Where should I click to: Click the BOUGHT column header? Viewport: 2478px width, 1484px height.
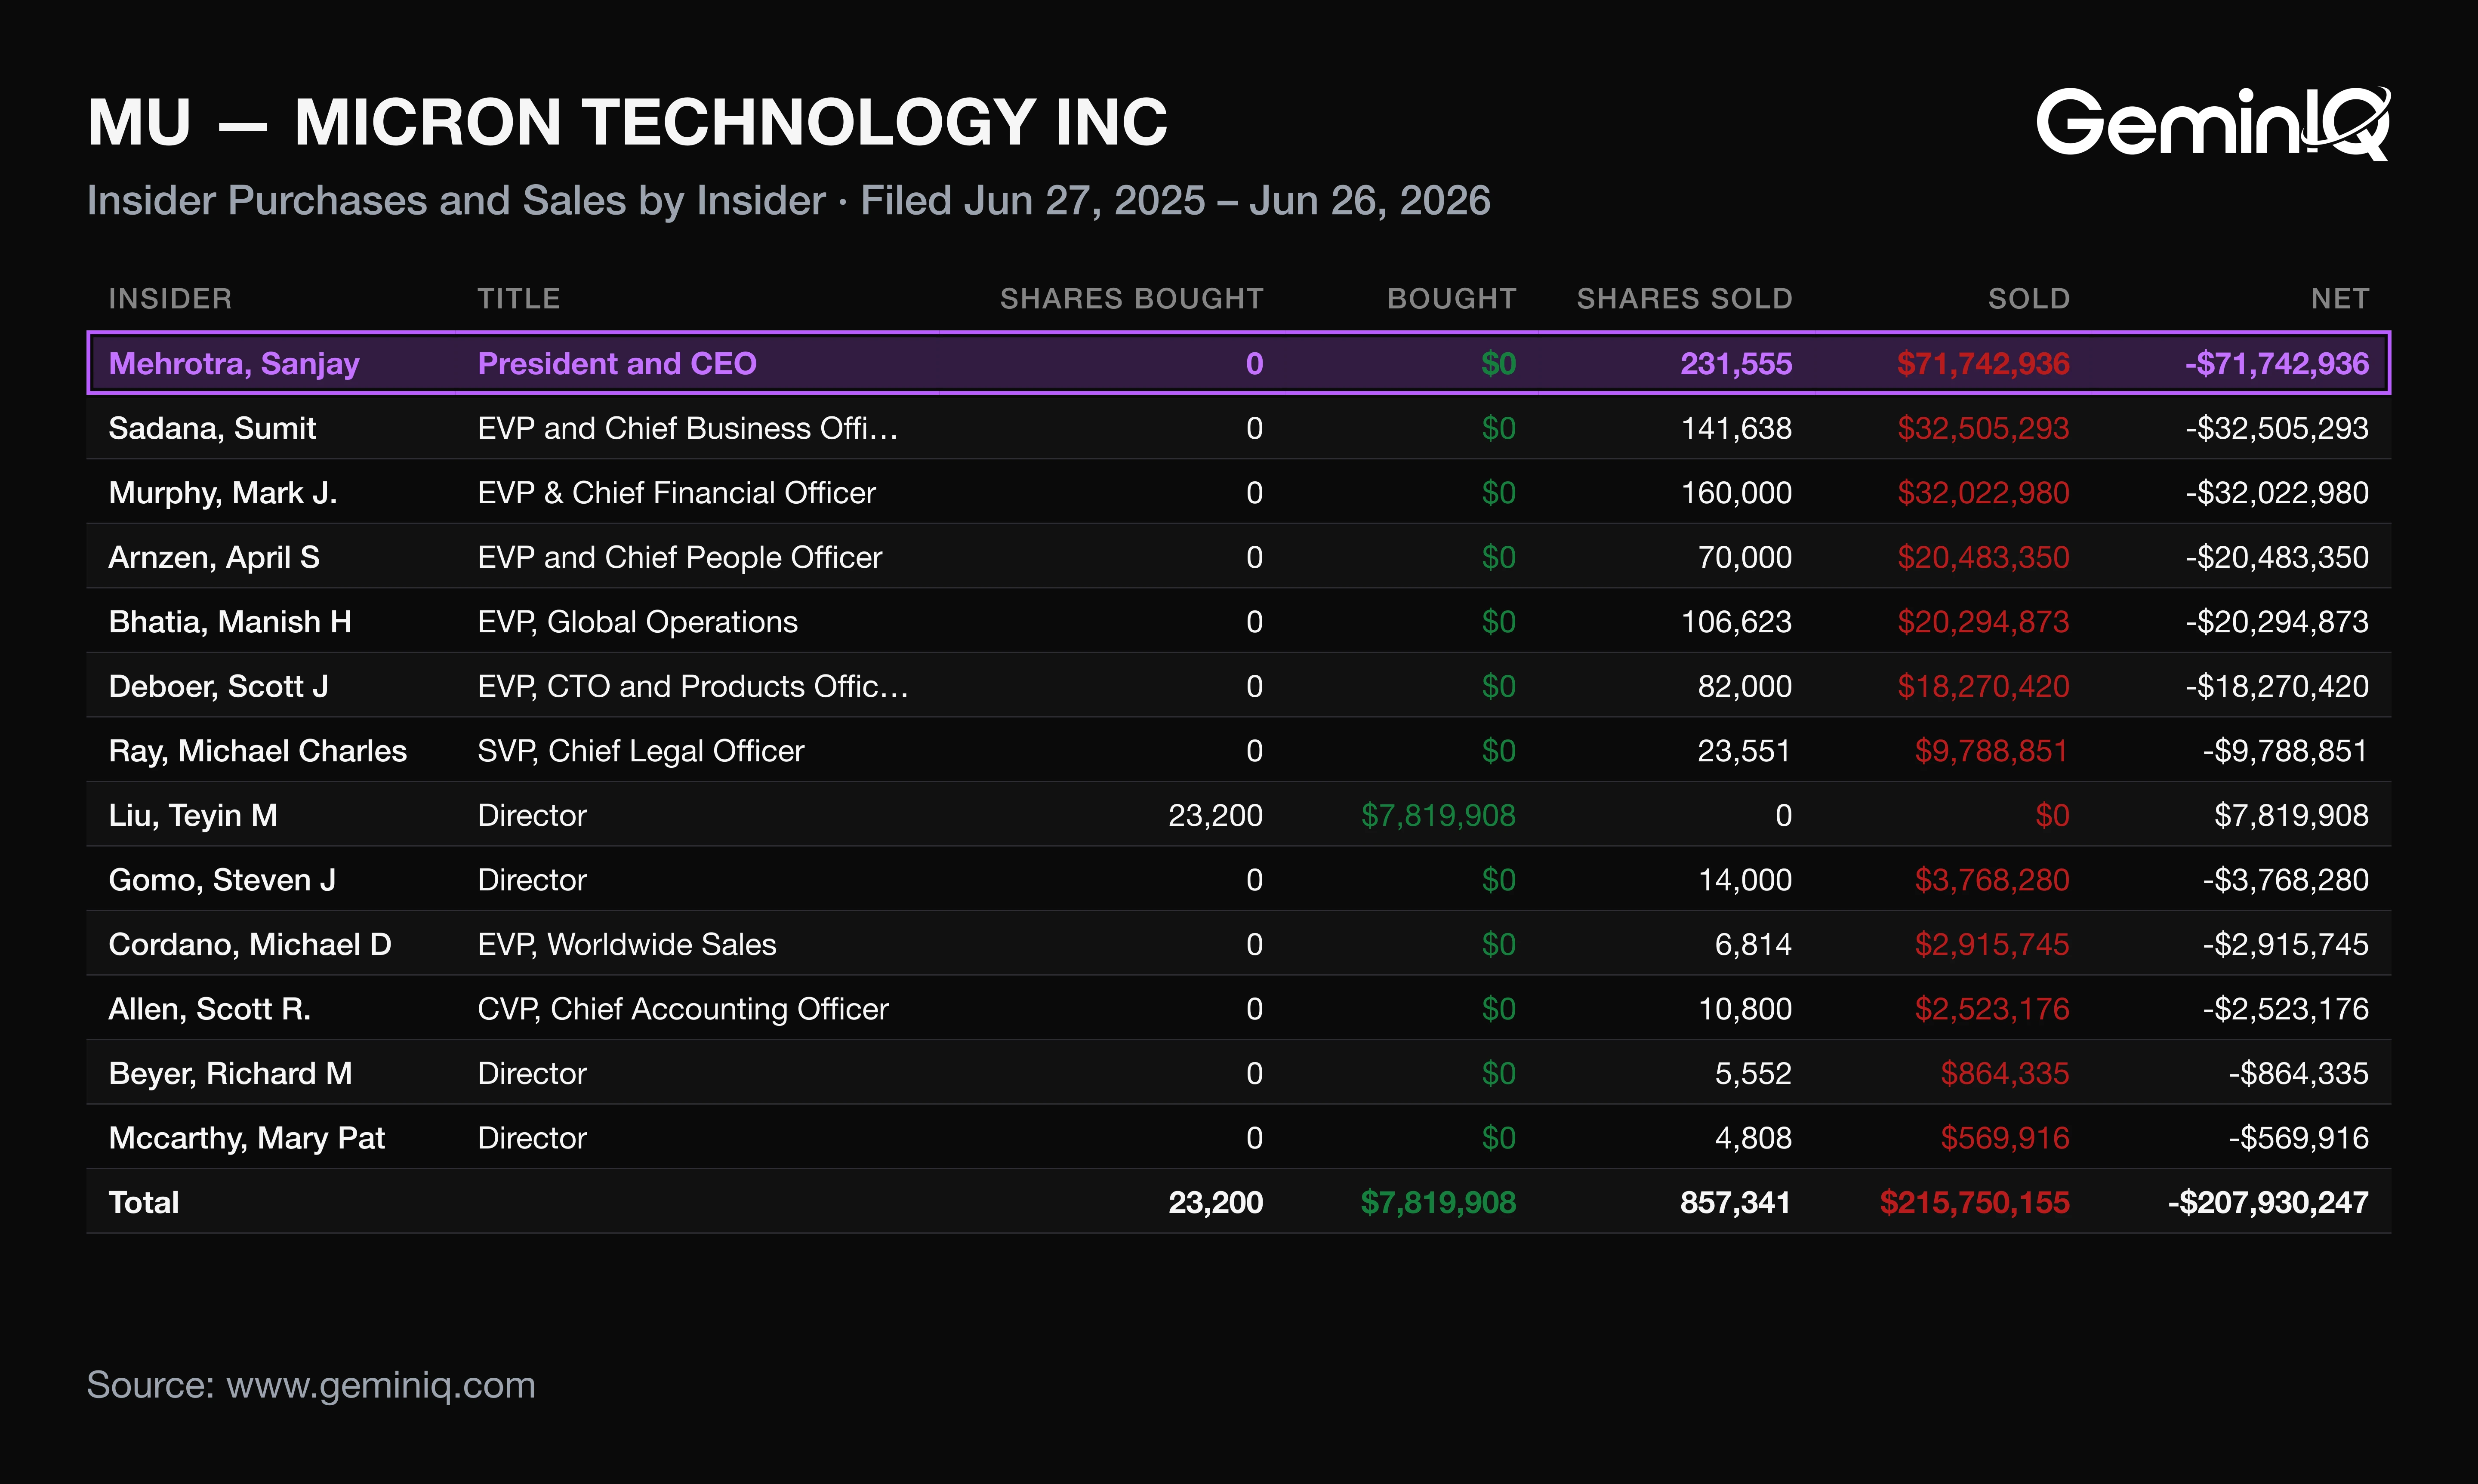tap(1451, 299)
